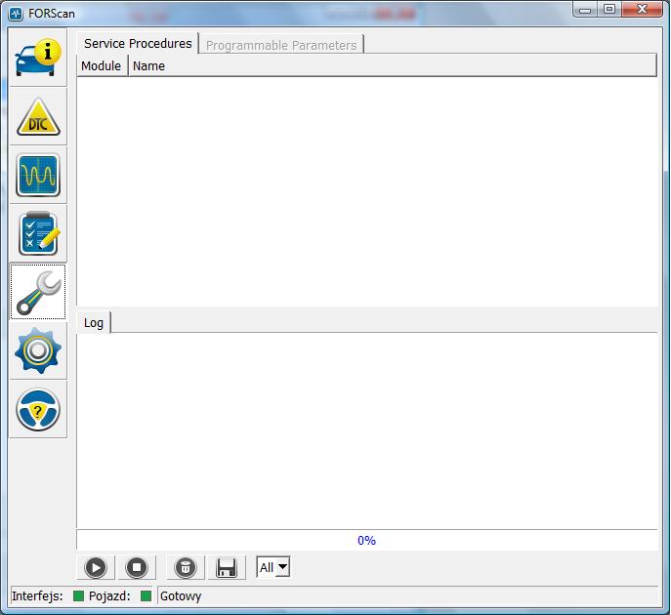Image resolution: width=671 pixels, height=615 pixels.
Task: Click the clear log trash icon
Action: [x=186, y=567]
